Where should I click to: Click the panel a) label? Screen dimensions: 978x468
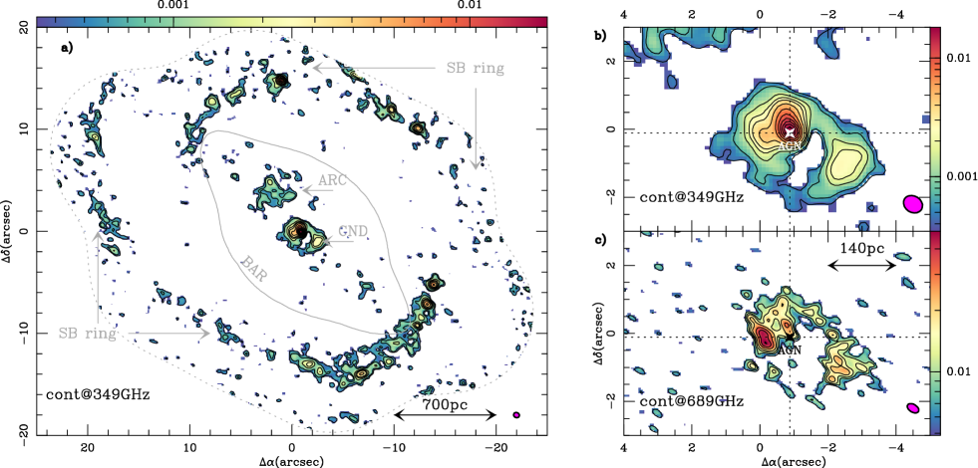point(68,48)
